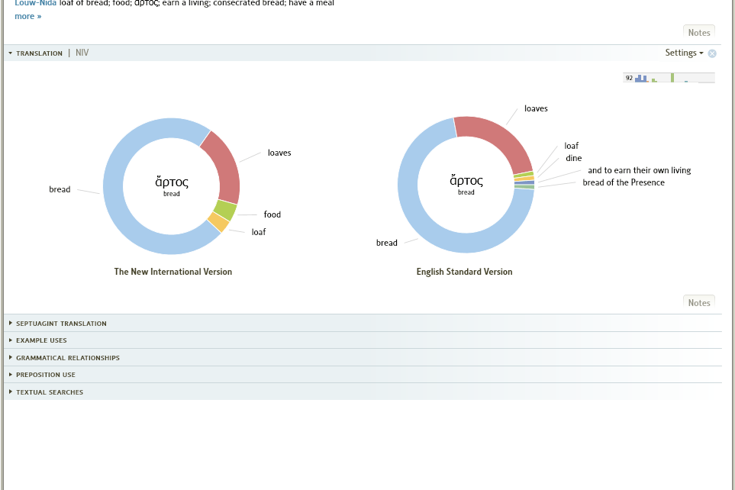Select the red 'loaves' segment in the NIV ring
The image size is (735, 490).
click(224, 166)
